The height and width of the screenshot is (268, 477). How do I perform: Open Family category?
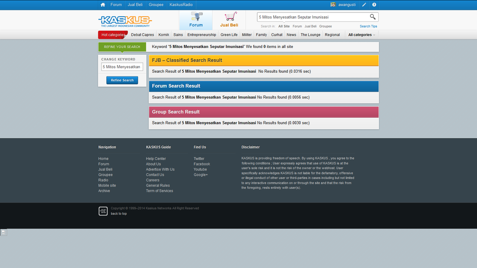261,35
